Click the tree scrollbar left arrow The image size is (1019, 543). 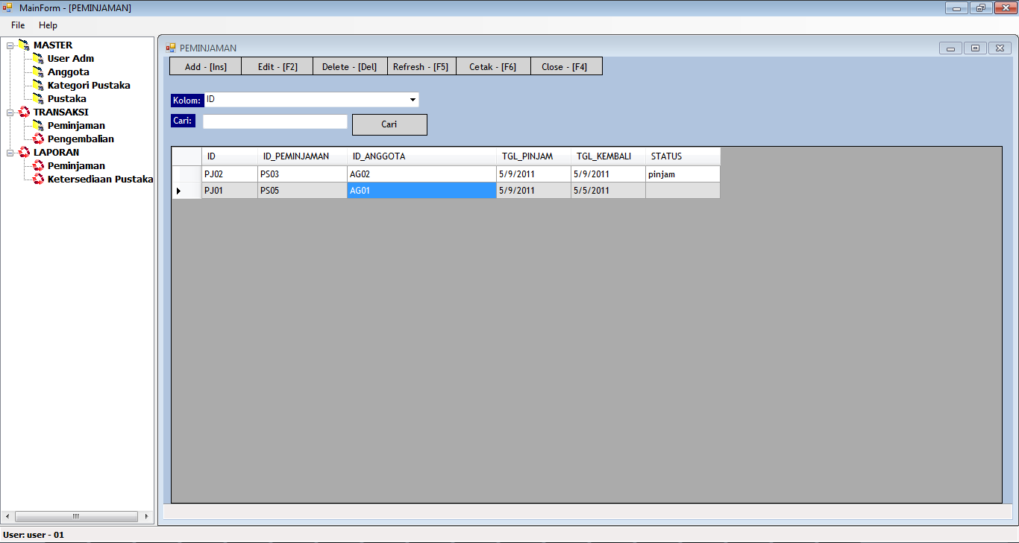click(x=7, y=516)
